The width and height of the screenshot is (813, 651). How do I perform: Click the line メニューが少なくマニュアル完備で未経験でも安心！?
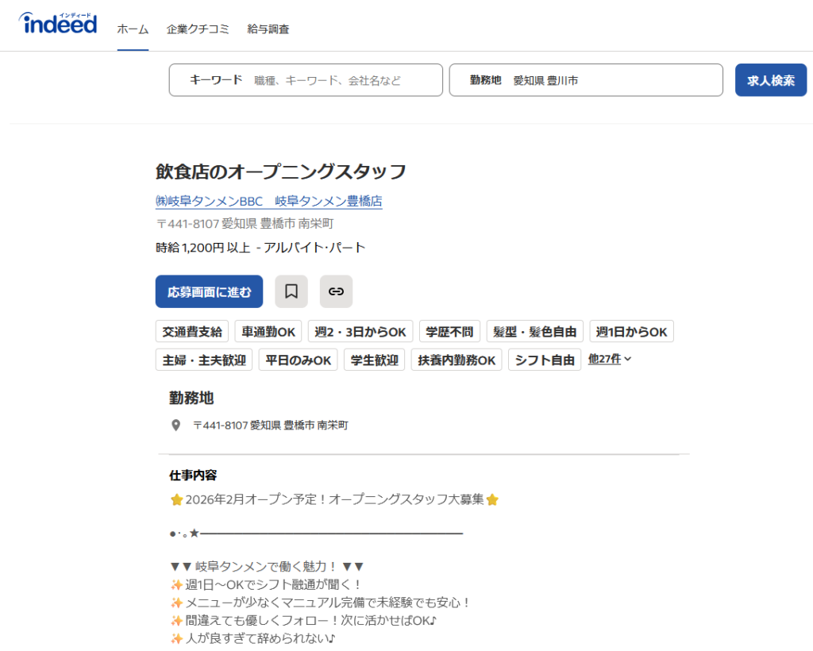(321, 603)
